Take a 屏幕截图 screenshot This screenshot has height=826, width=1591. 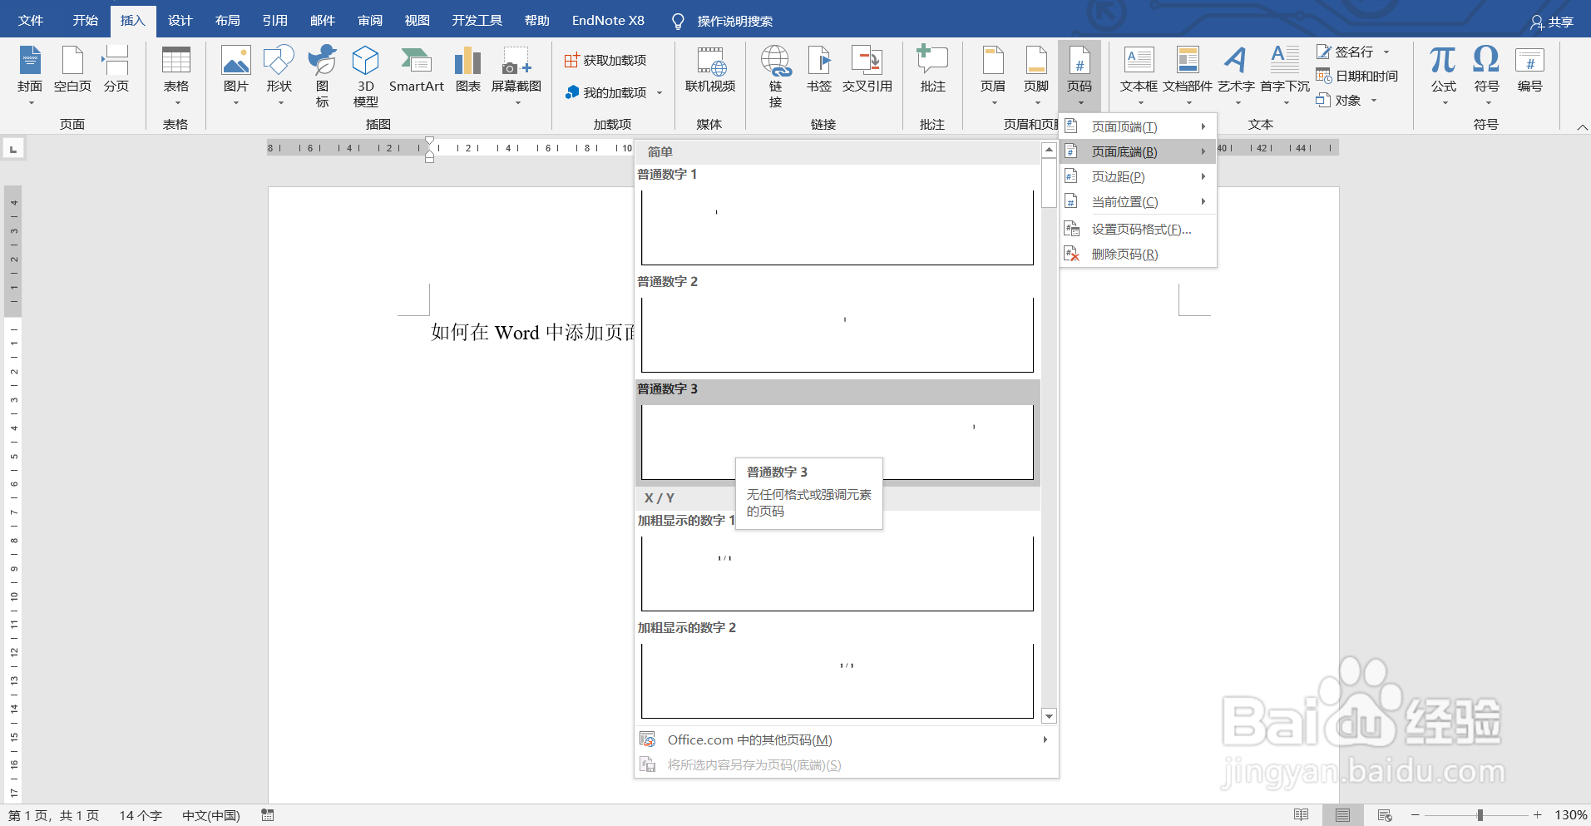(516, 73)
